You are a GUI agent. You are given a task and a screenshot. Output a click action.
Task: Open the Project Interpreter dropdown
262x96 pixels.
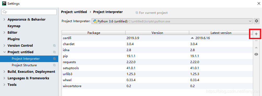coord(172,21)
